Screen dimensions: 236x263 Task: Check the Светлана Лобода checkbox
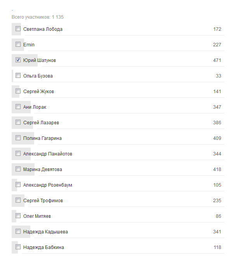pos(18,29)
